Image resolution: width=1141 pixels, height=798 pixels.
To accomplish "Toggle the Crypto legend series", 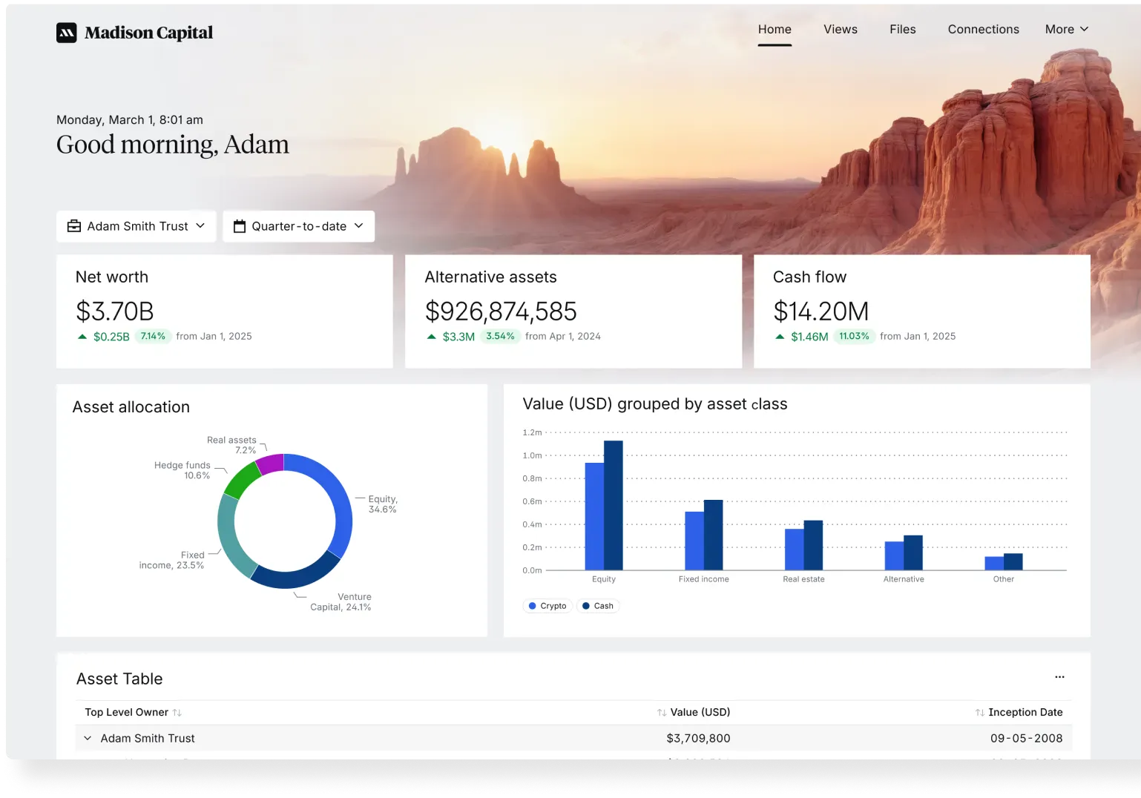I will tap(548, 606).
